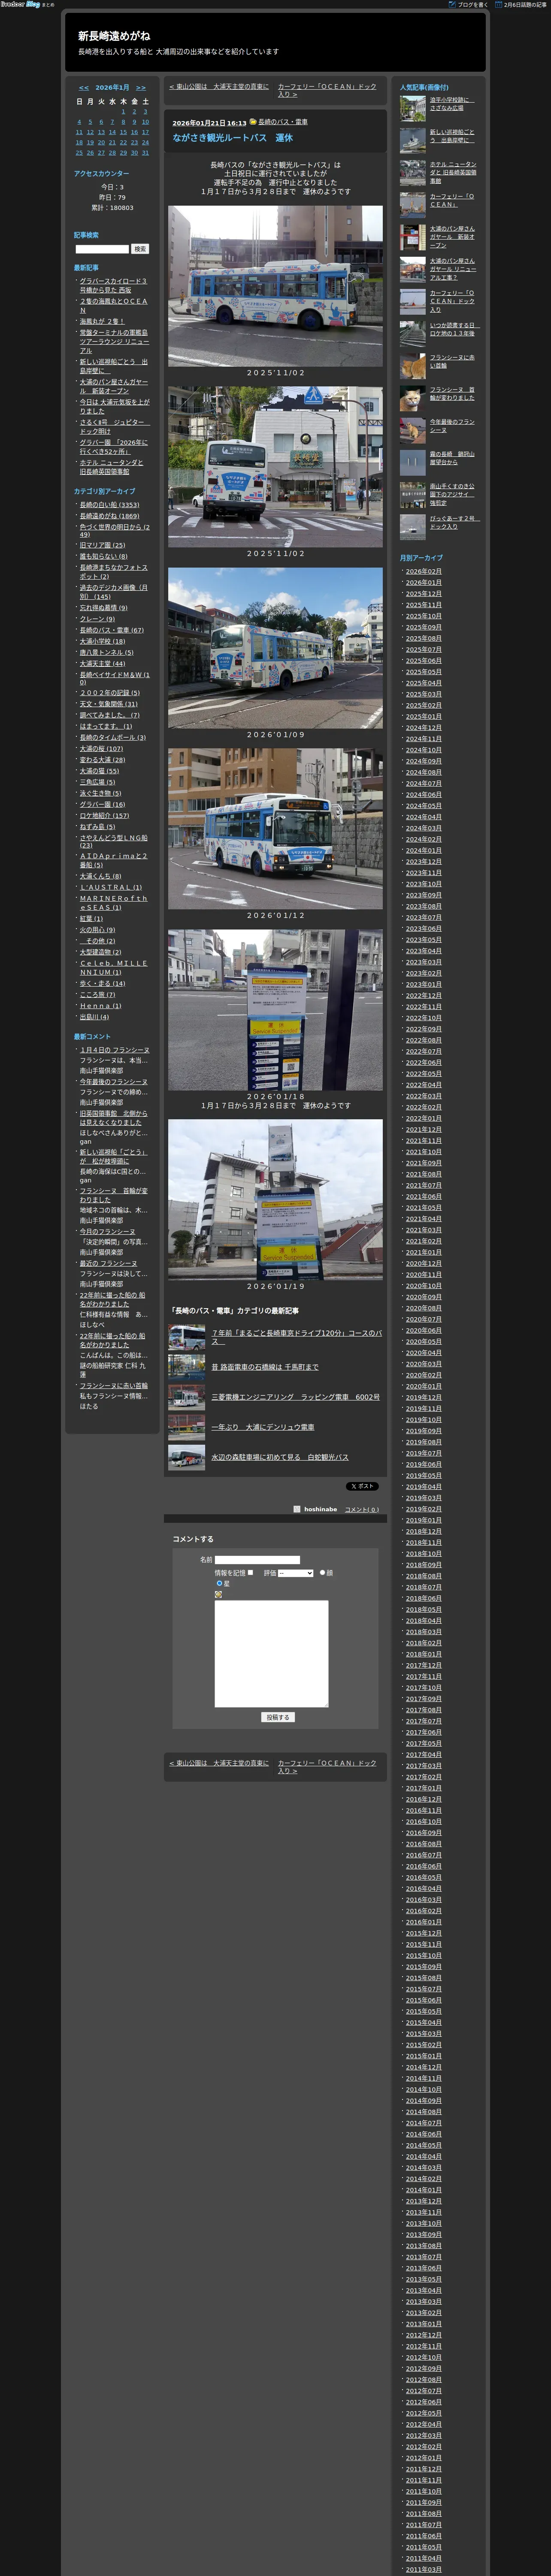The height and width of the screenshot is (2576, 551).
Task: Click the folder icon beside 長崎のバス・電車
Action: 253,122
